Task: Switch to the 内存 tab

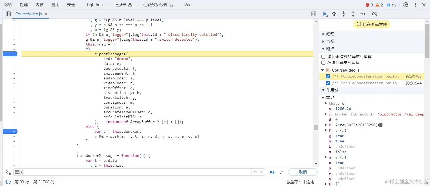Action: click(39, 5)
